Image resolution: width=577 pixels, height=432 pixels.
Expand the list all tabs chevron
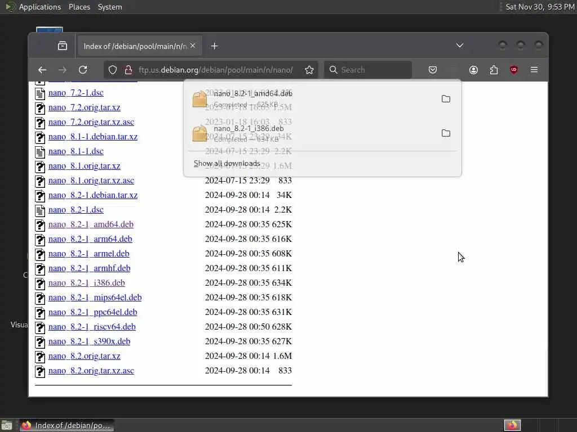(x=460, y=46)
